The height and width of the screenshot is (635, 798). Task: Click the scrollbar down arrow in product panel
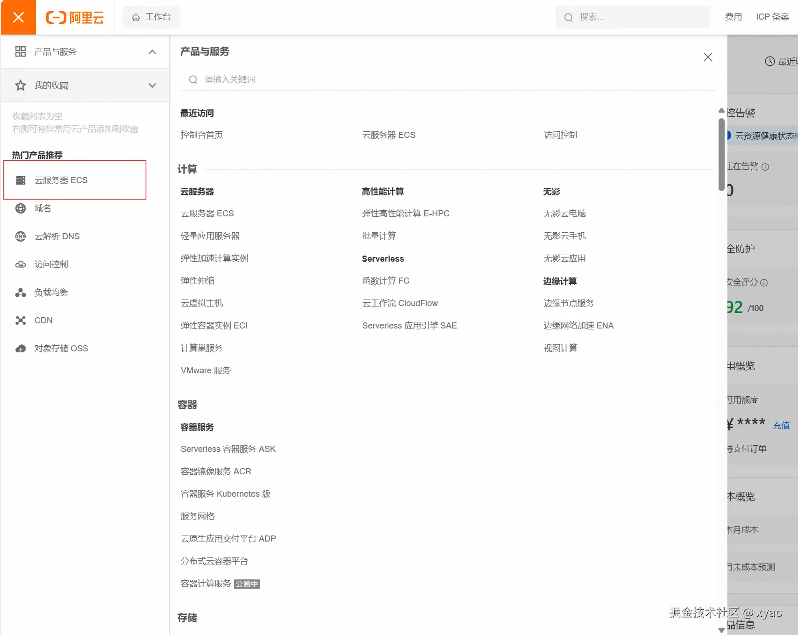click(x=721, y=630)
